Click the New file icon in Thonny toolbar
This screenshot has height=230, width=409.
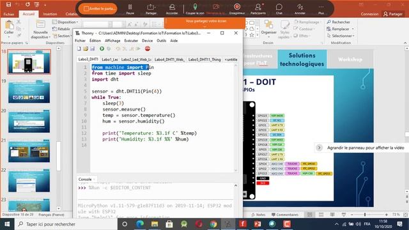pos(79,49)
